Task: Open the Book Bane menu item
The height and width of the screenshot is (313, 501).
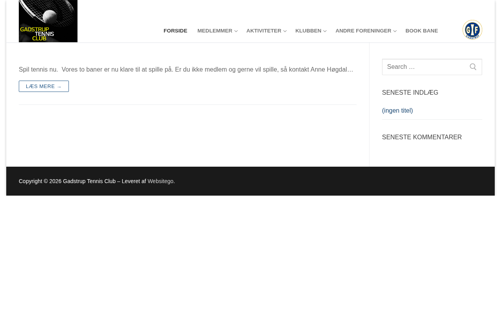Action: (x=422, y=31)
